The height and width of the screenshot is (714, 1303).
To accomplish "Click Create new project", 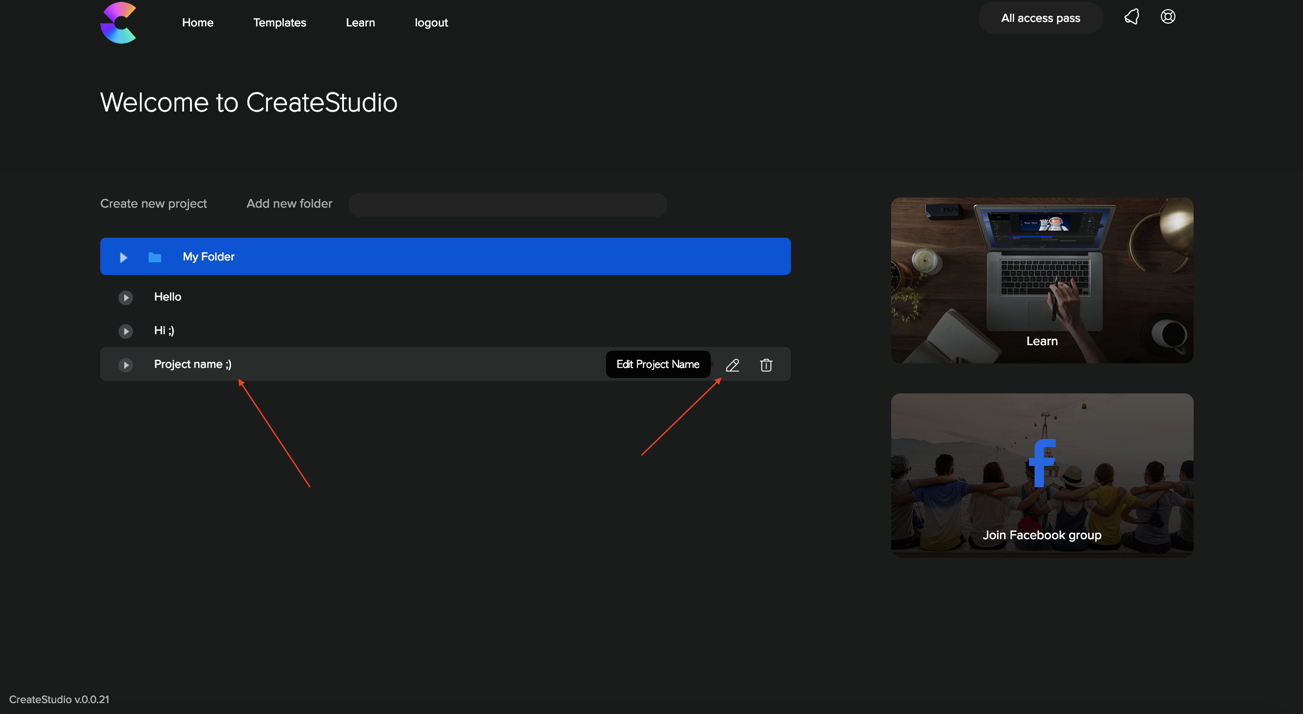I will coord(153,203).
